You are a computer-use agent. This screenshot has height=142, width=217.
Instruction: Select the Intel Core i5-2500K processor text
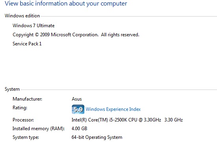pos(116,120)
